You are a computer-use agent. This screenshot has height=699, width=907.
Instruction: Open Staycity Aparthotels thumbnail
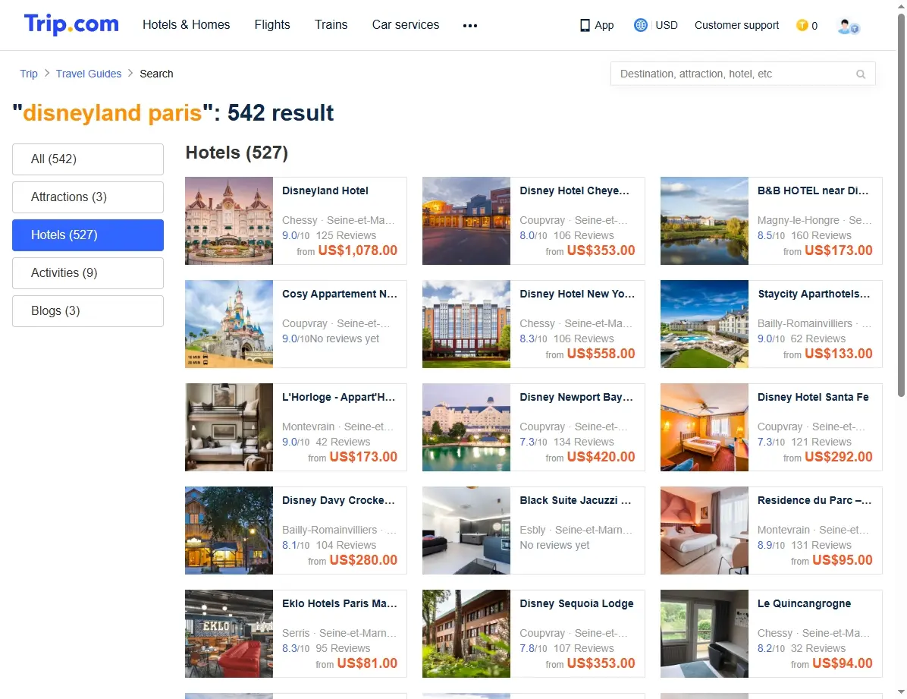coord(704,324)
